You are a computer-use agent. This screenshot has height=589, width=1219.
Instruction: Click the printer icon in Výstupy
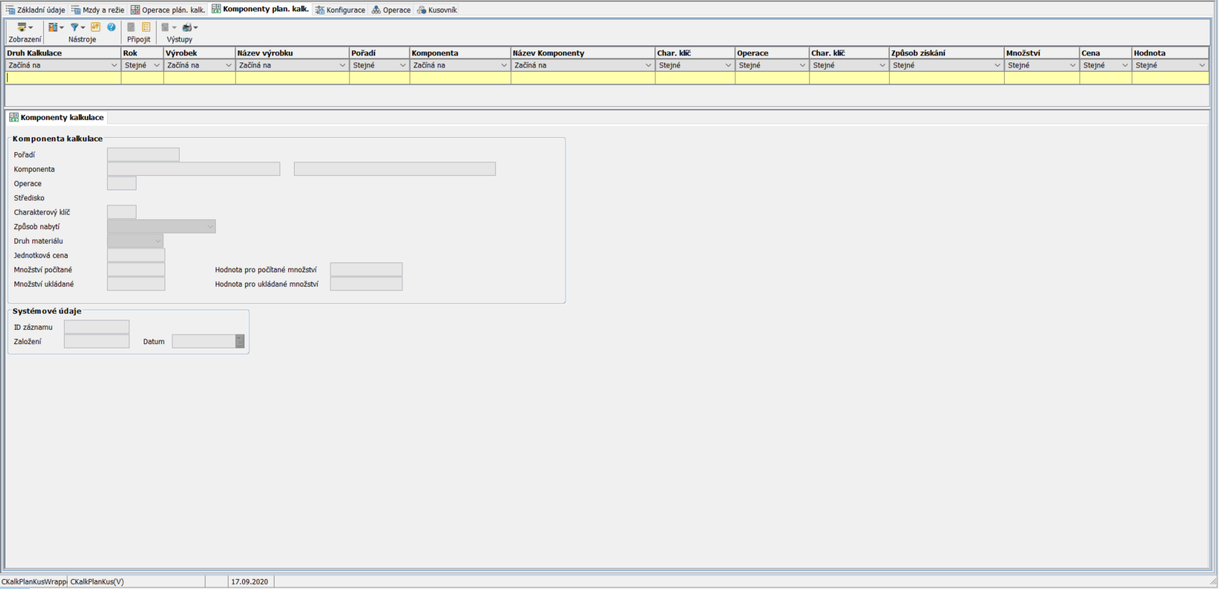188,27
